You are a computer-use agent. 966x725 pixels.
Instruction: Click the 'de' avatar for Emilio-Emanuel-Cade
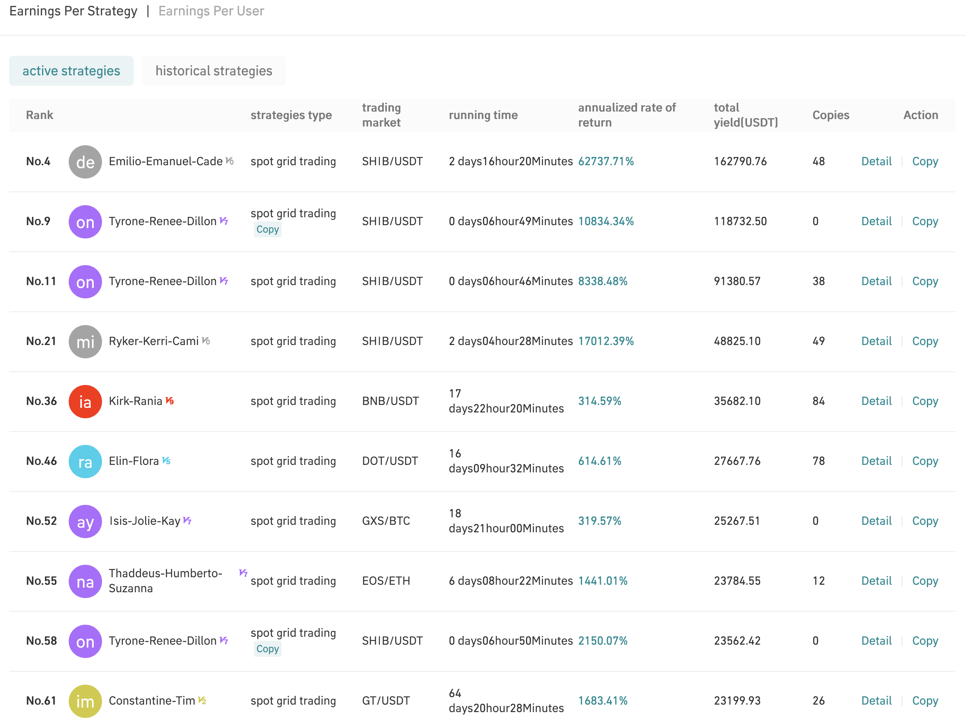click(85, 162)
